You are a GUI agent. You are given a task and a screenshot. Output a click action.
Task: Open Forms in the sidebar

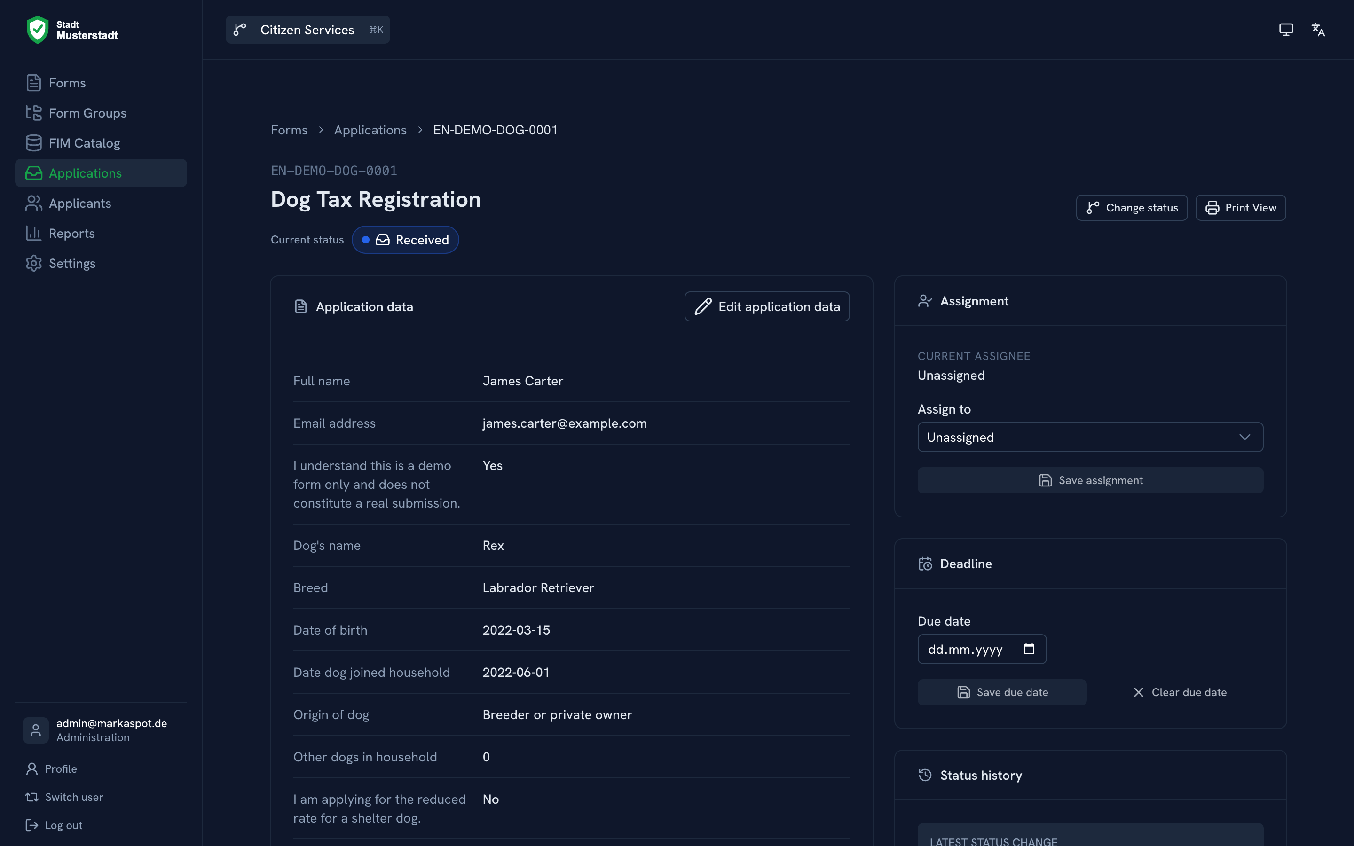(x=101, y=83)
